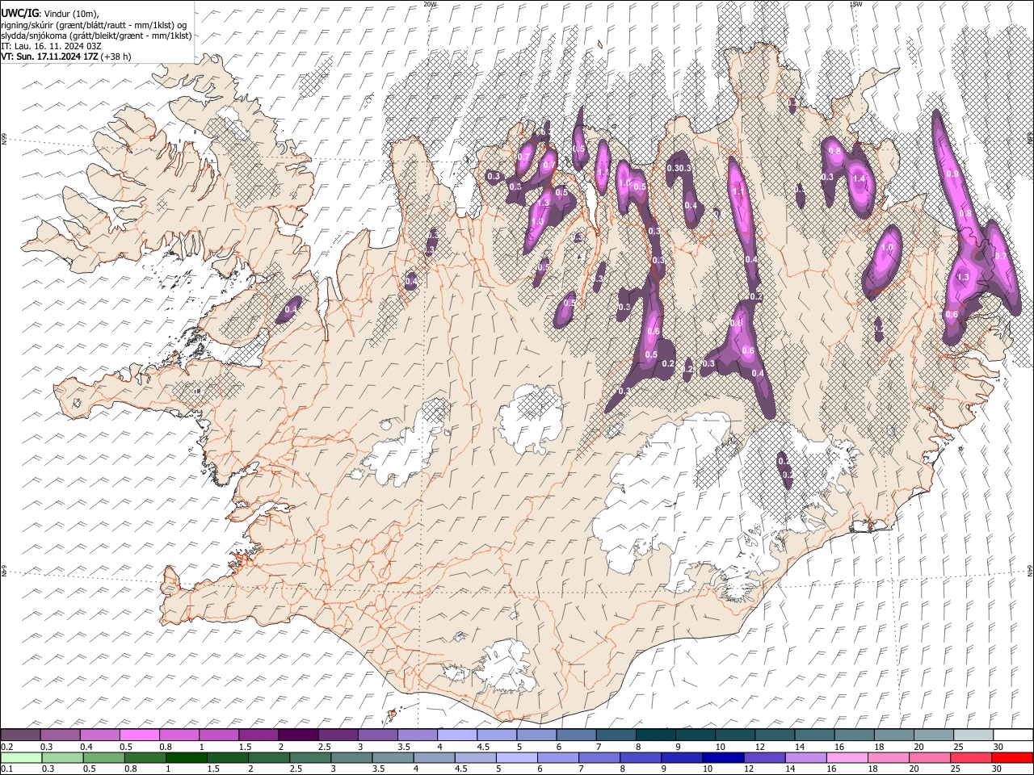
Task: Click the 'VT: Sun. 17.11.2024 17Z (+38 h)' line
Action: (66, 57)
